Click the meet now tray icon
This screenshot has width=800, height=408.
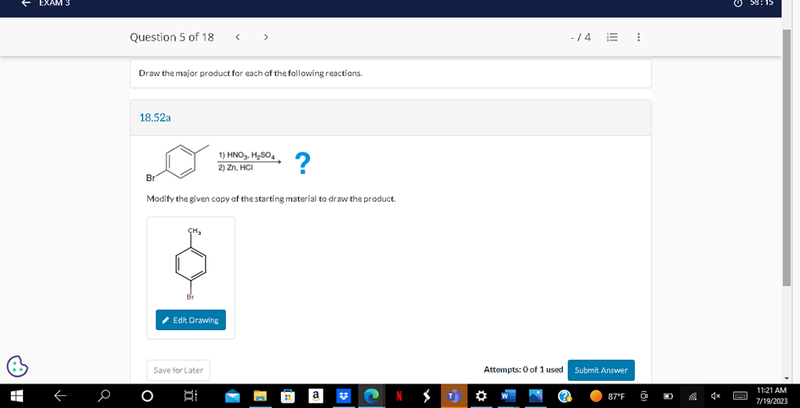click(x=644, y=396)
